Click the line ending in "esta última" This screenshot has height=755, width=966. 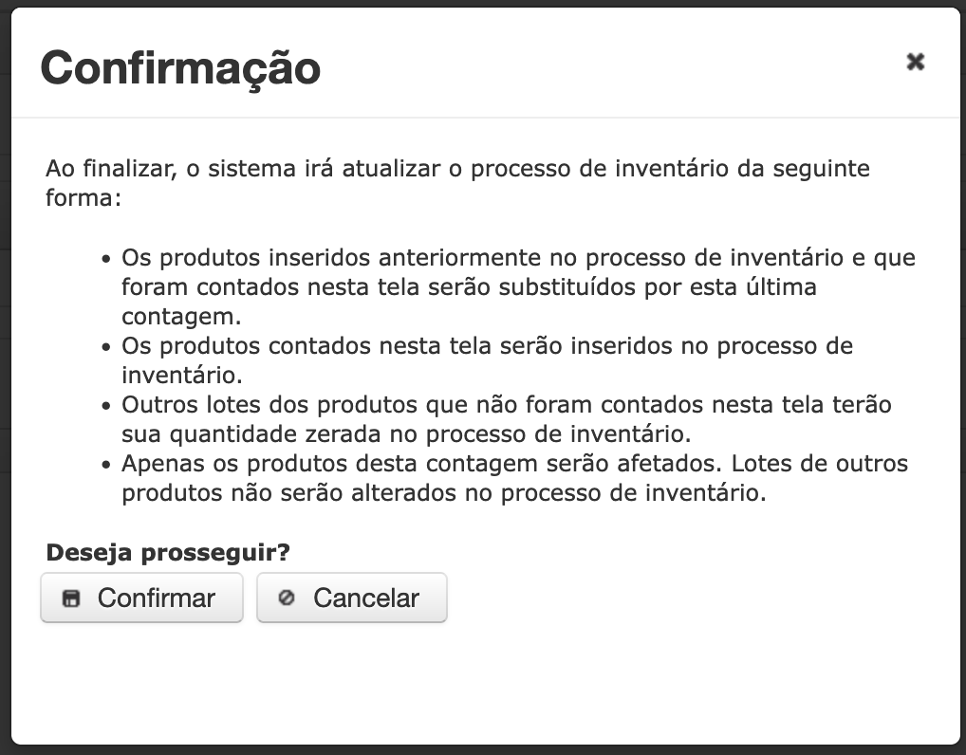click(469, 287)
